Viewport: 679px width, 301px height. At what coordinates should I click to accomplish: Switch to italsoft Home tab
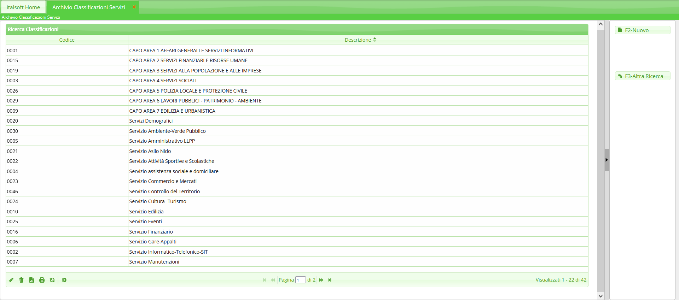(x=23, y=7)
